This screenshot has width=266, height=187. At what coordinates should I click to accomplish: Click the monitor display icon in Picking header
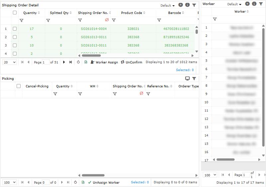pyautogui.click(x=187, y=78)
